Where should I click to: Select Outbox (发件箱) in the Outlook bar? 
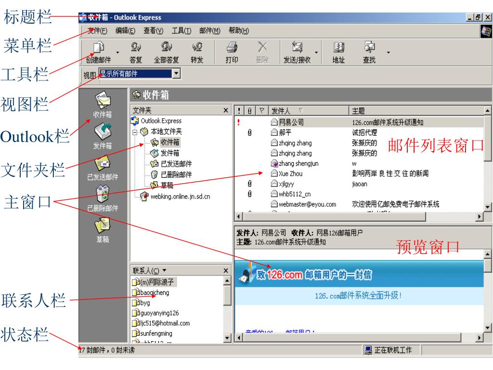(103, 136)
